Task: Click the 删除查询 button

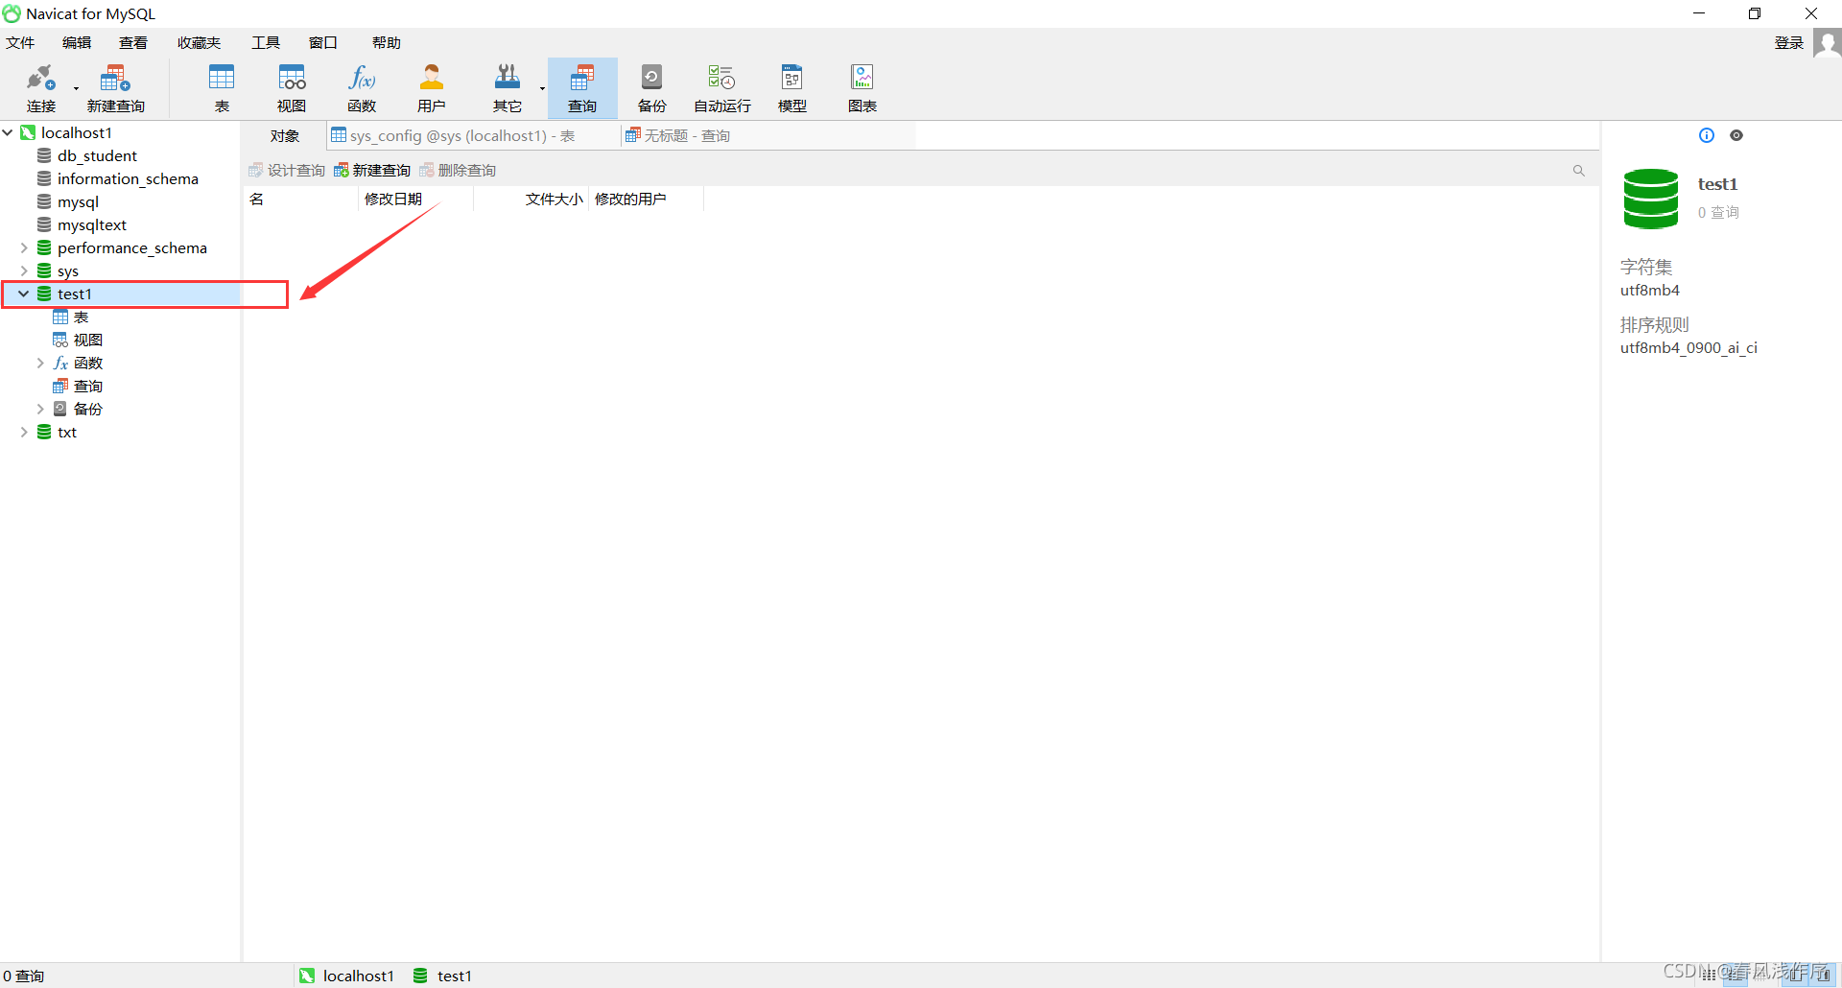Action: (x=458, y=171)
